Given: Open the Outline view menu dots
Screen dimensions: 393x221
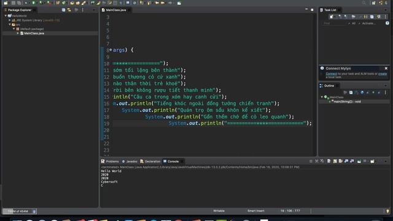Looking at the screenshot, I should pyautogui.click(x=386, y=93).
